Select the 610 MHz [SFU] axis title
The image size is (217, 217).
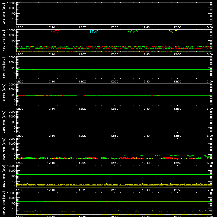point(4,68)
